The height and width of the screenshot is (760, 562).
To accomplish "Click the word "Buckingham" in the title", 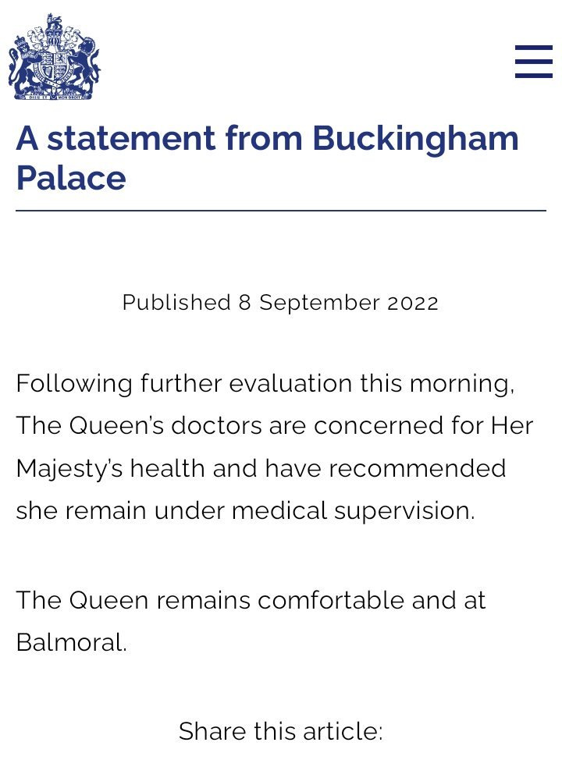I will pos(416,139).
